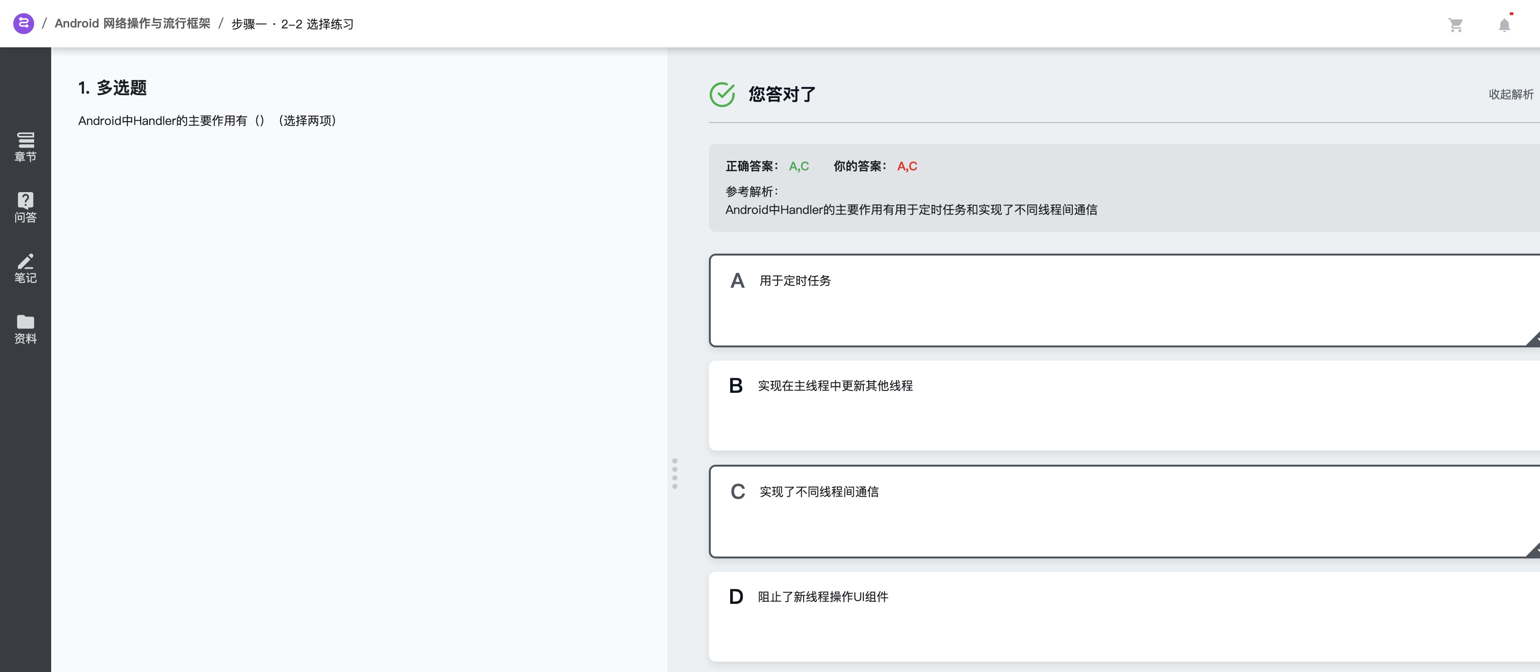Screen dimensions: 1540x672
Task: Select option B 实现在主线程中更新其他线程
Action: pyautogui.click(x=1124, y=405)
